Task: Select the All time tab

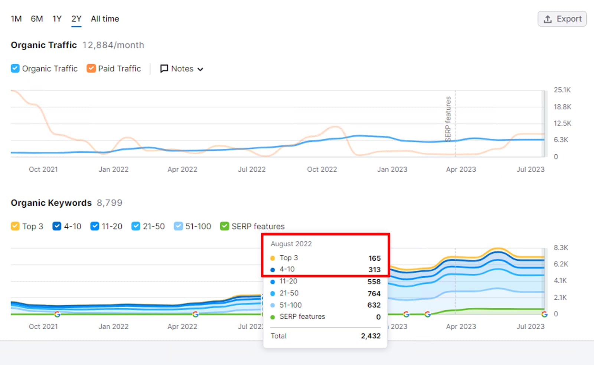Action: [104, 19]
